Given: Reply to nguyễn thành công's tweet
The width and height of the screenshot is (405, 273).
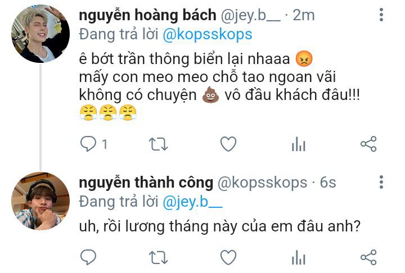Looking at the screenshot, I should pyautogui.click(x=88, y=257).
